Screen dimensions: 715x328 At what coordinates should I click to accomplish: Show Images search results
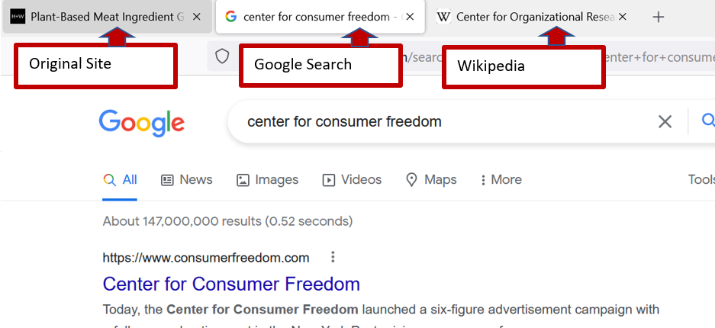[267, 180]
